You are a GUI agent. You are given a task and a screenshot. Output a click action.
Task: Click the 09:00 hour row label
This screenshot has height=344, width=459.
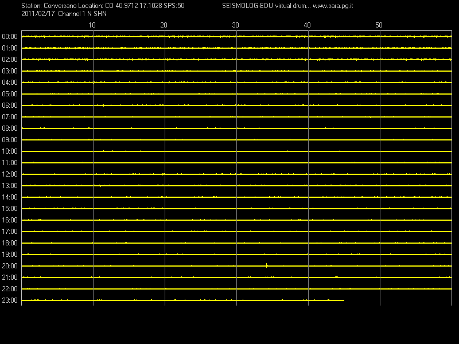pyautogui.click(x=10, y=140)
